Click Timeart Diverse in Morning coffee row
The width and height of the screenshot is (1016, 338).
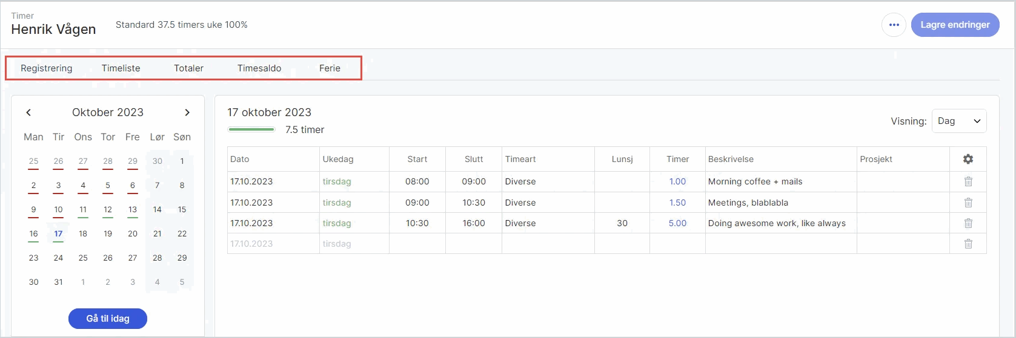[520, 181]
